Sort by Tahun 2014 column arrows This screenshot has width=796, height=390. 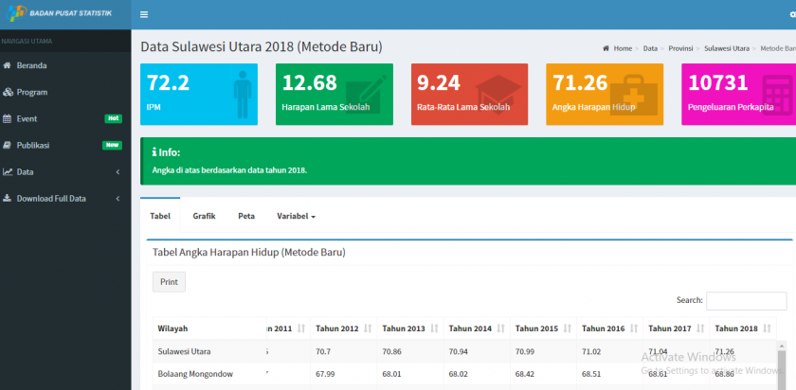[501, 328]
